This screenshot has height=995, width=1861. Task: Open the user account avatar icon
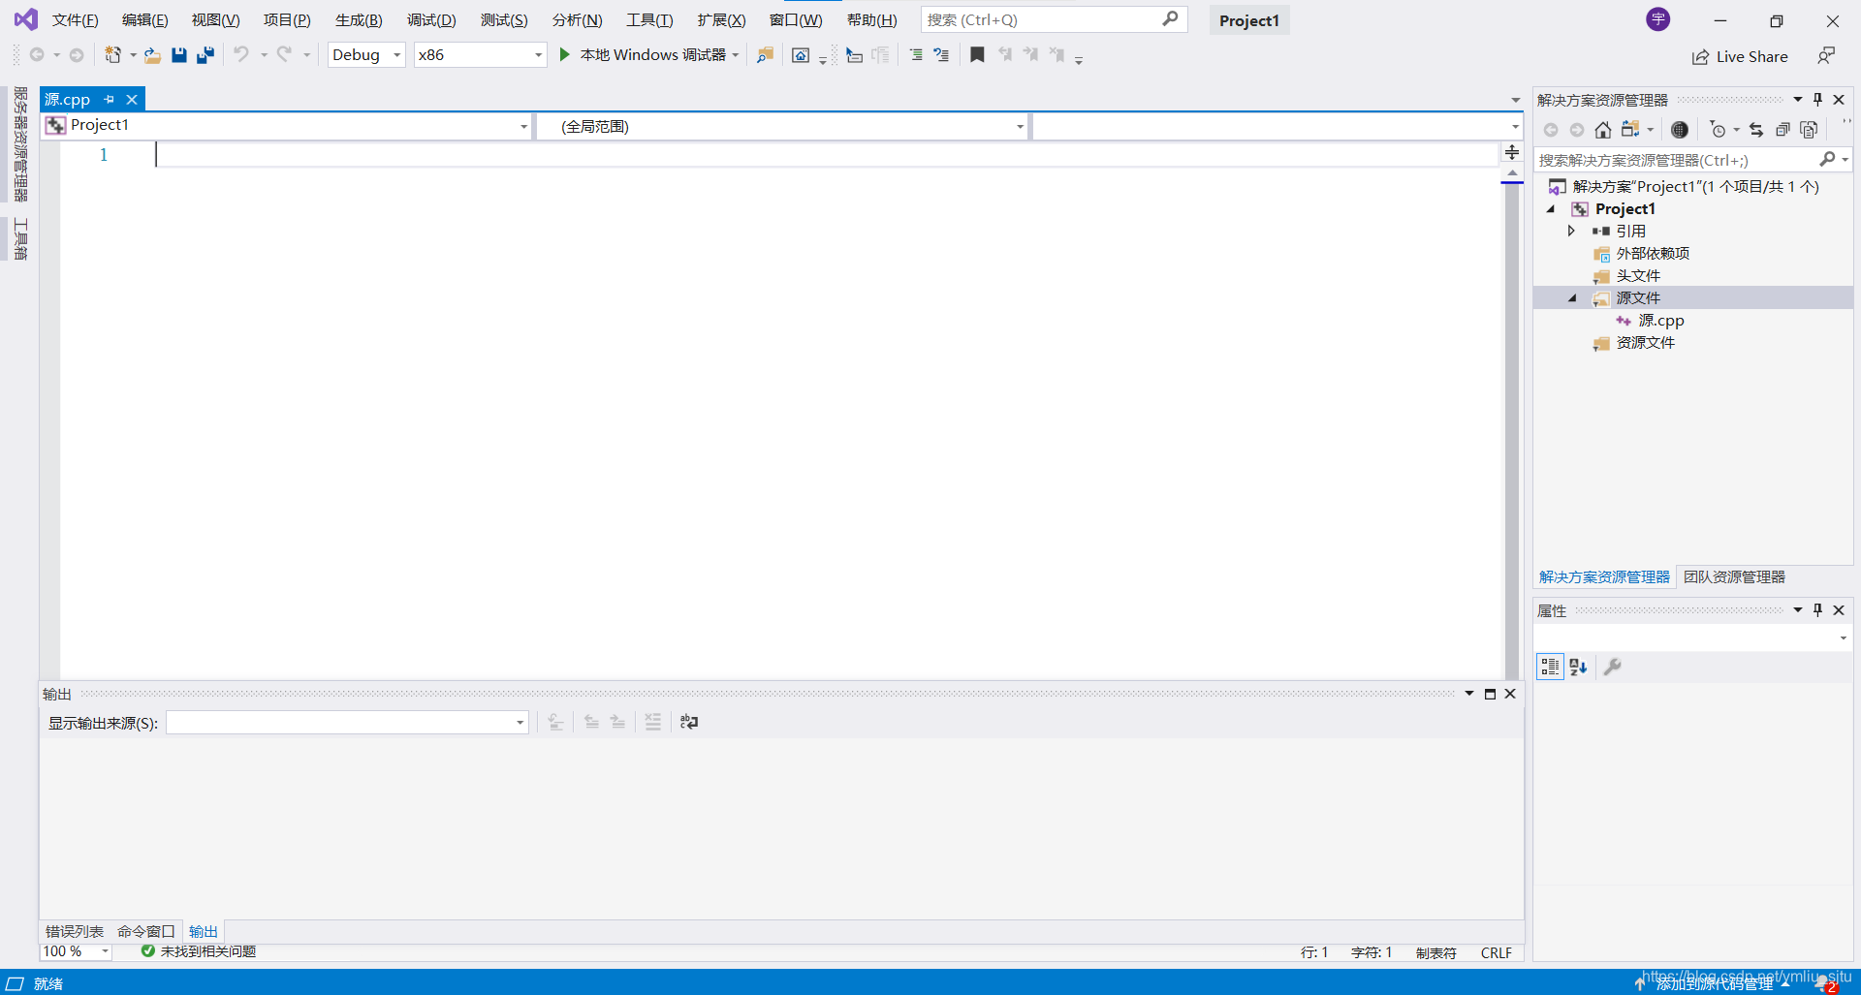(x=1658, y=19)
